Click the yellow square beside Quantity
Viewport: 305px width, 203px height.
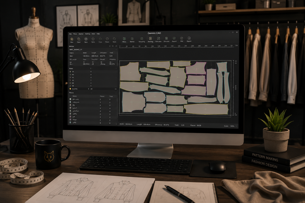[70, 89]
